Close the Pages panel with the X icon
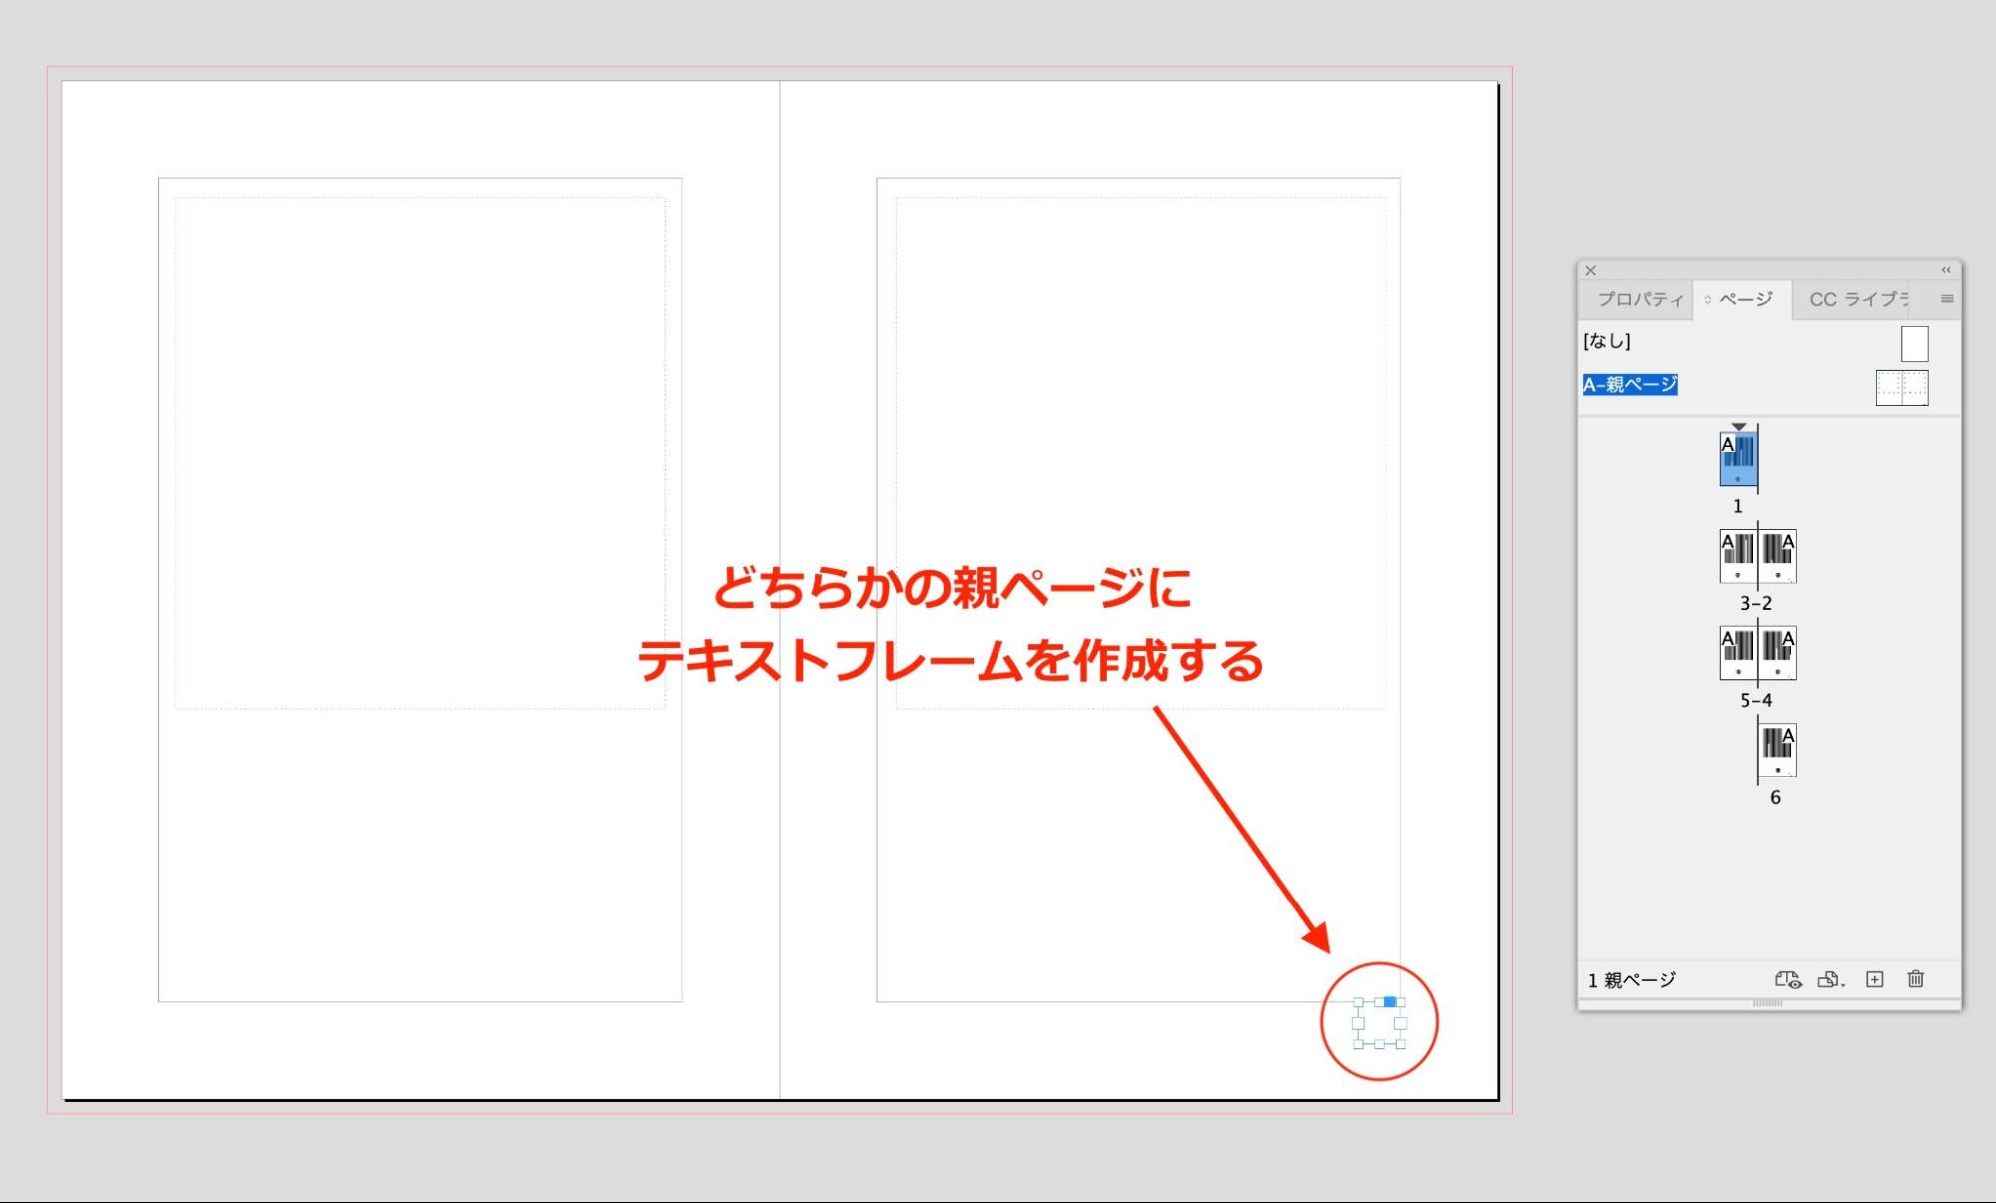 pyautogui.click(x=1591, y=270)
